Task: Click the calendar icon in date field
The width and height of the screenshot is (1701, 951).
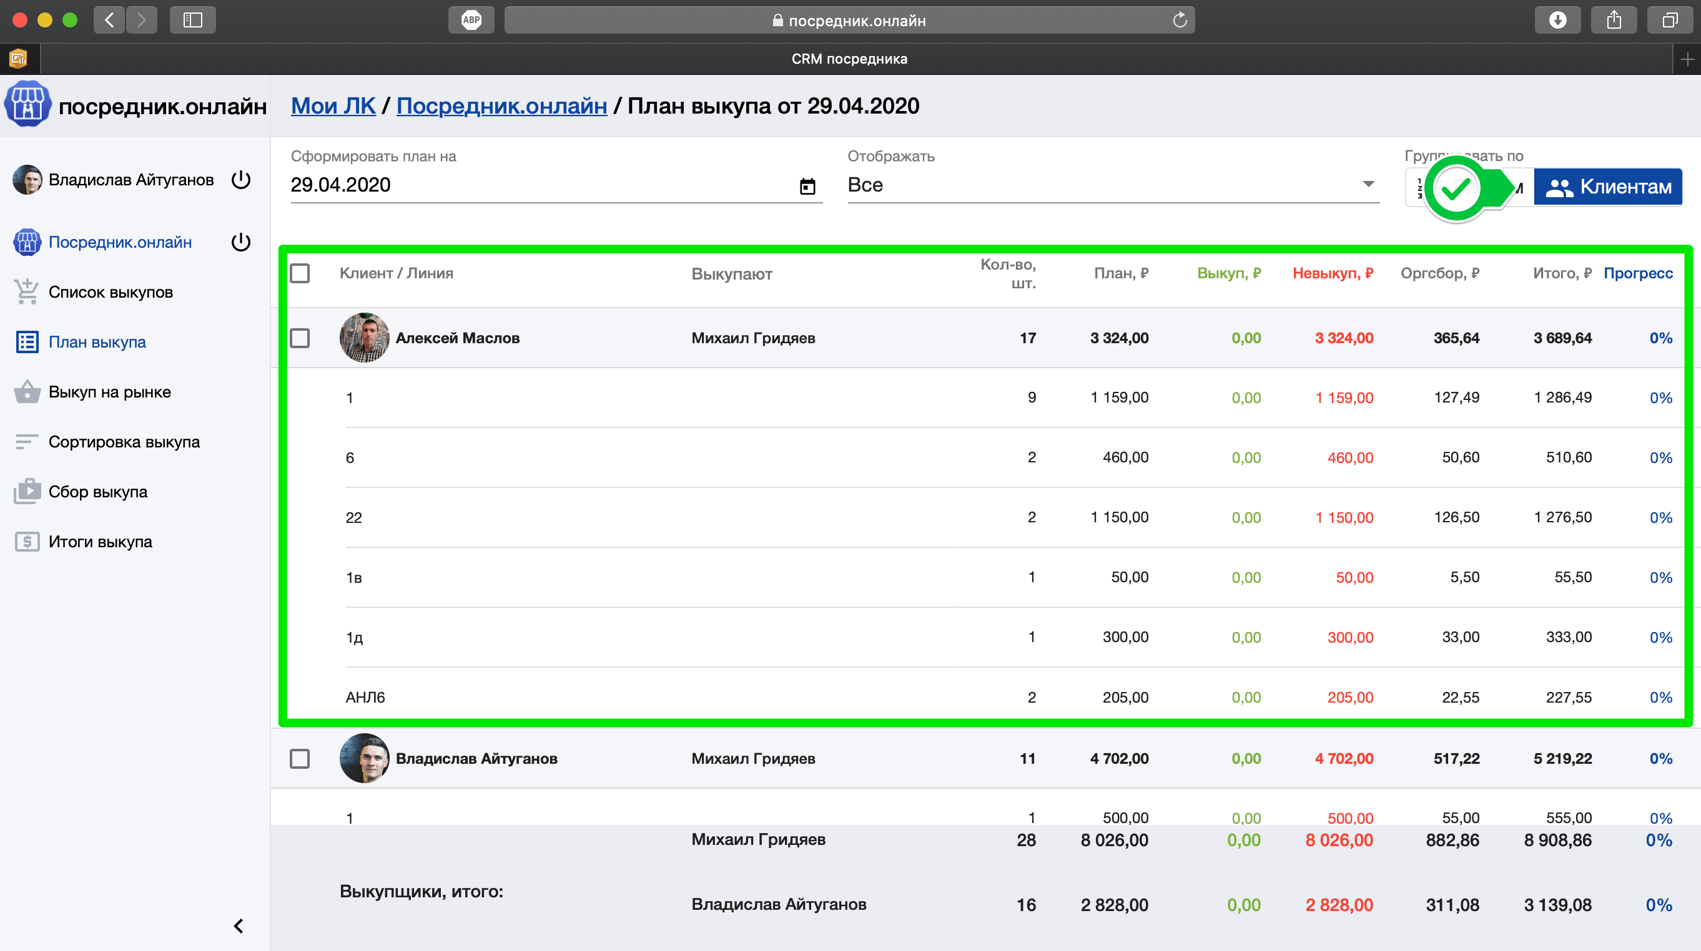Action: [807, 186]
